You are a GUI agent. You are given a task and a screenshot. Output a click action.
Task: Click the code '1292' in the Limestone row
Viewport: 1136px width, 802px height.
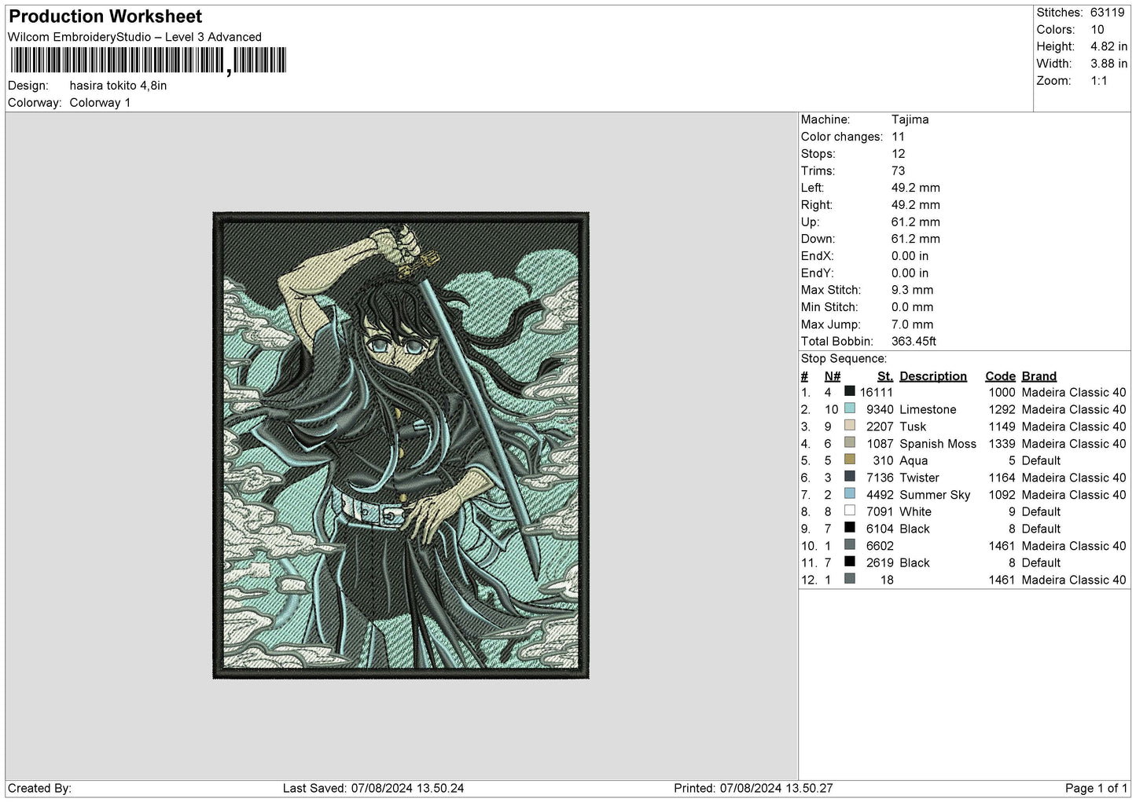click(1002, 410)
